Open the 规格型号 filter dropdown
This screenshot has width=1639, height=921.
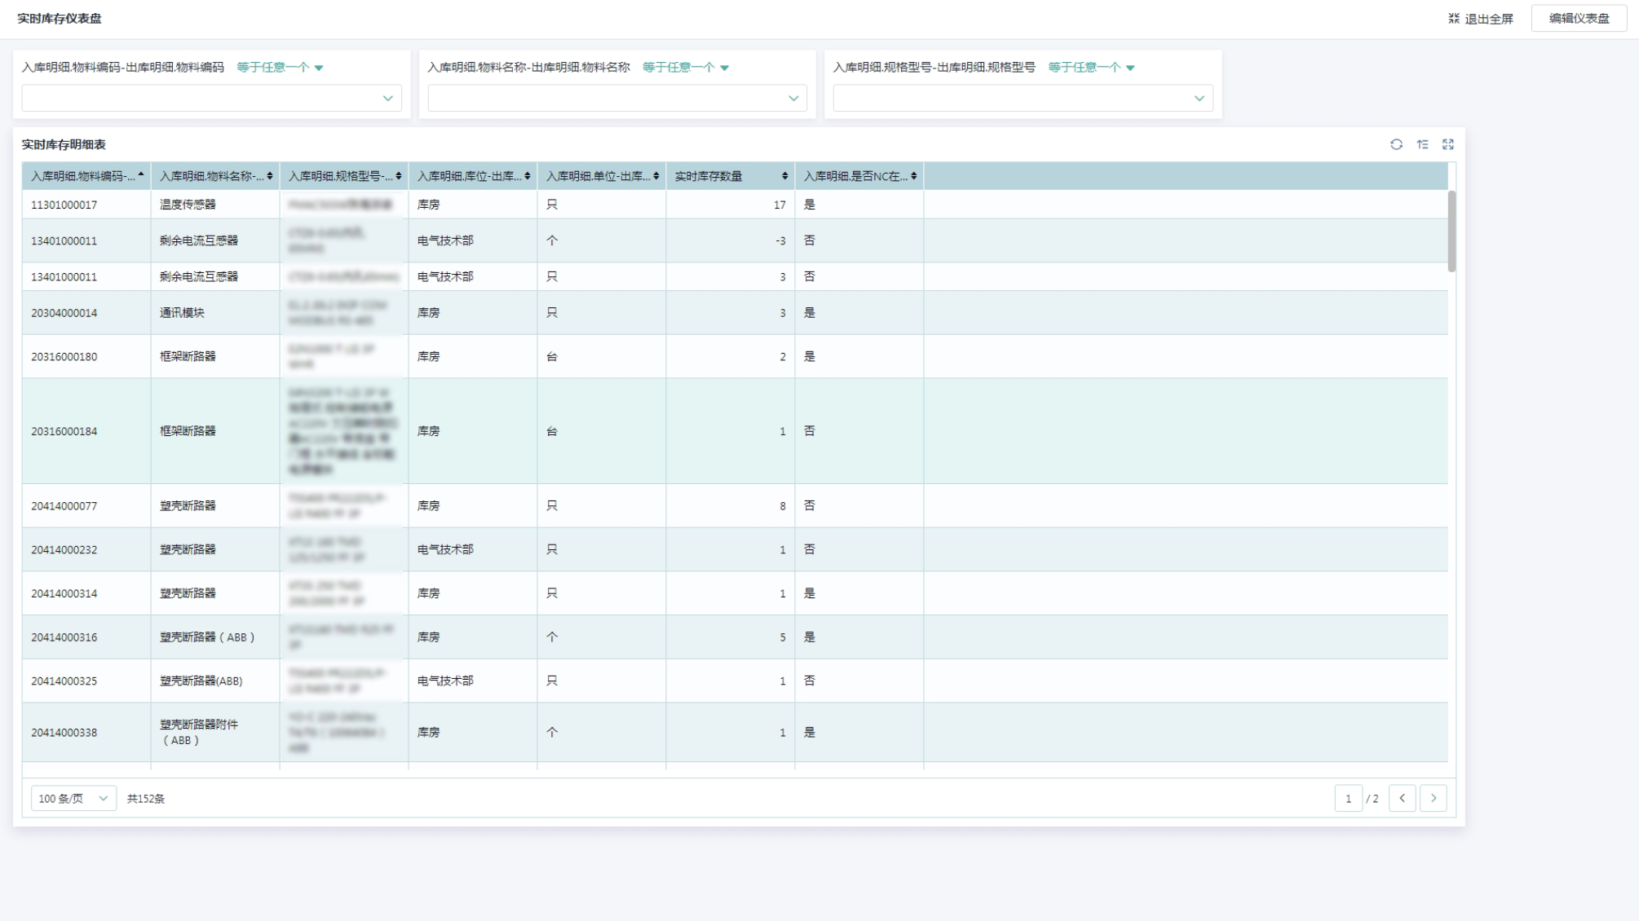(1023, 99)
